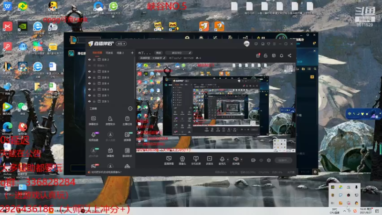Click the 修改 edit button near title

tap(159, 53)
